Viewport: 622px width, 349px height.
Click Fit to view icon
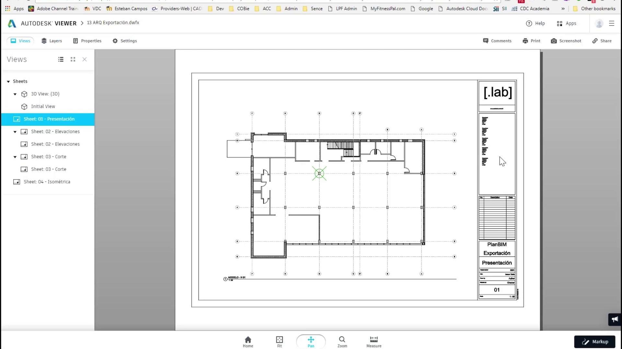click(279, 341)
